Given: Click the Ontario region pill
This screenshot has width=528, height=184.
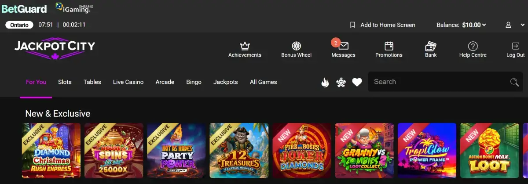Looking at the screenshot, I should 20,25.
